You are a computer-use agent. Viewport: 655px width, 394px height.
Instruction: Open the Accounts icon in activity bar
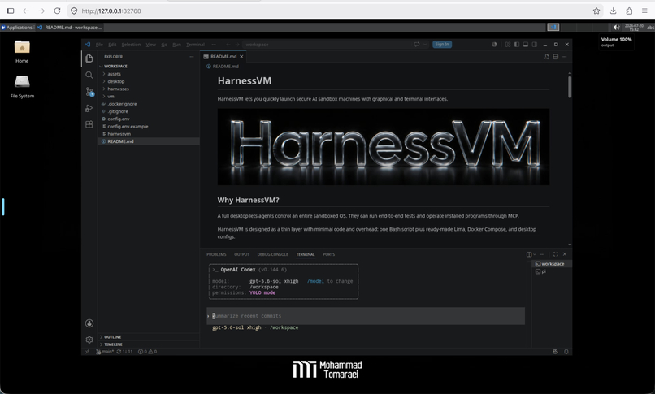pyautogui.click(x=89, y=323)
